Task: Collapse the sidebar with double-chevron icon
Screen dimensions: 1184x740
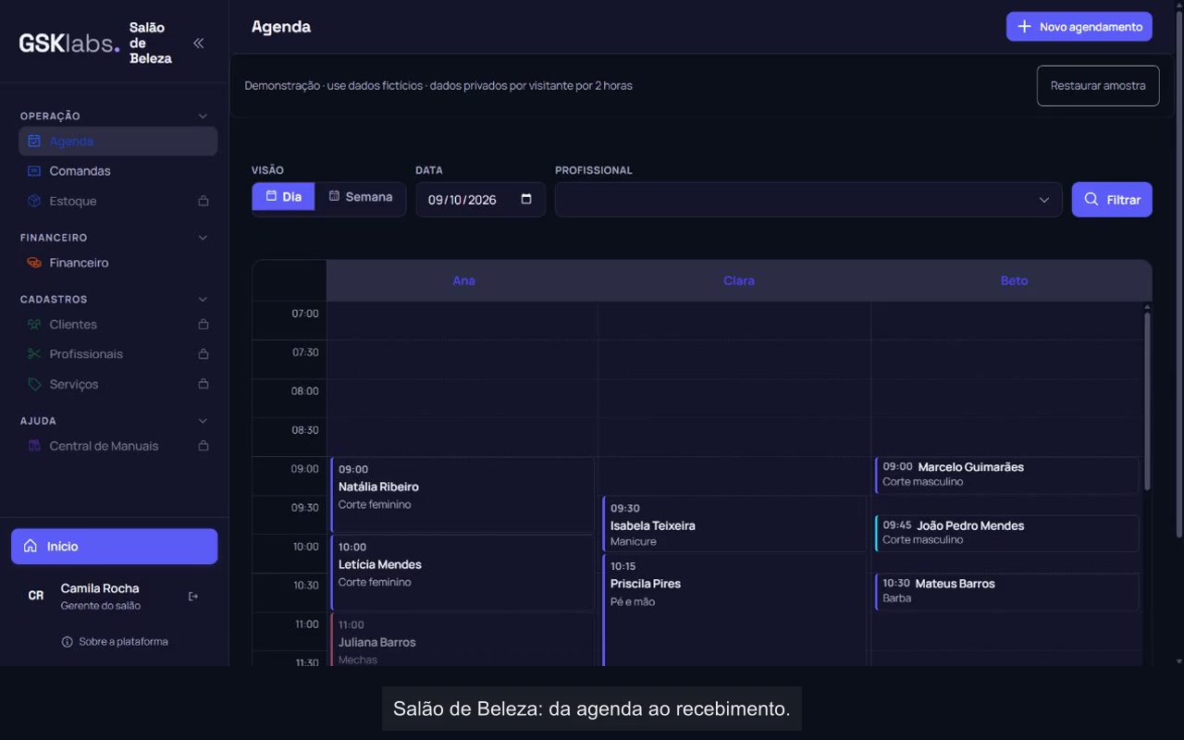Action: pos(198,43)
